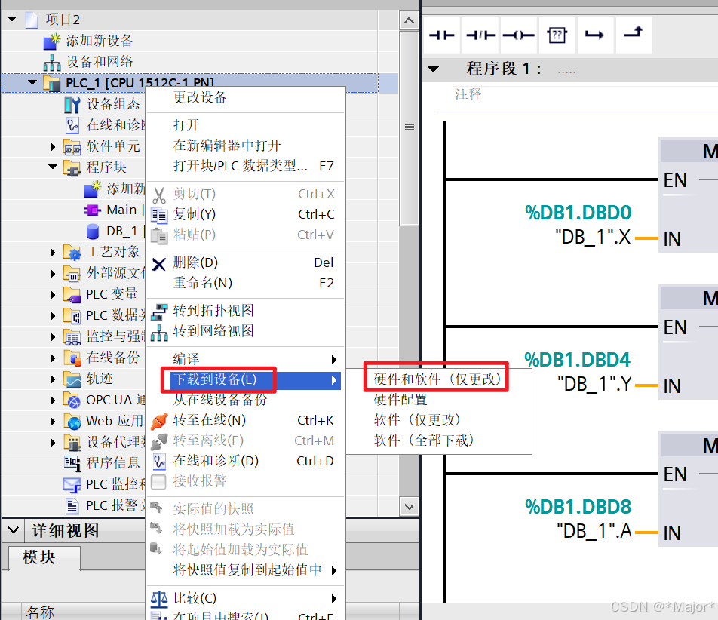
Task: Open the DB_1 data block
Action: coord(121,230)
